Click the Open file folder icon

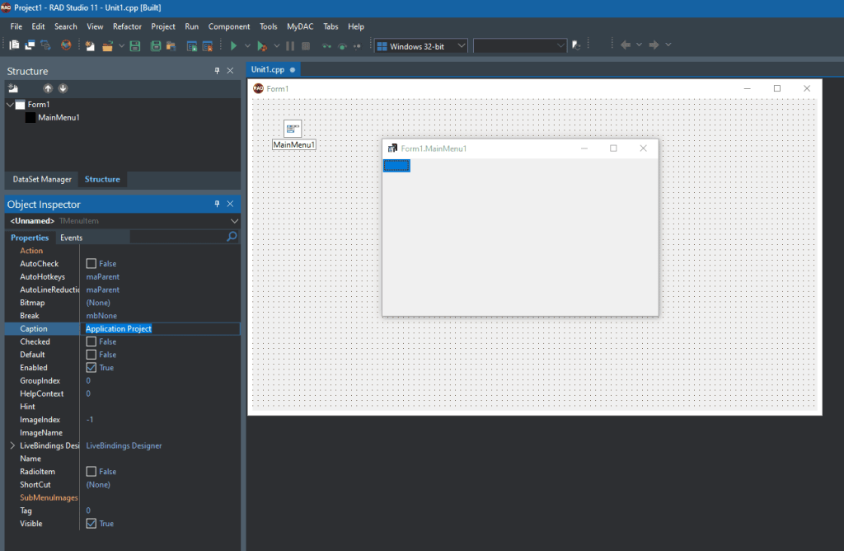click(108, 46)
